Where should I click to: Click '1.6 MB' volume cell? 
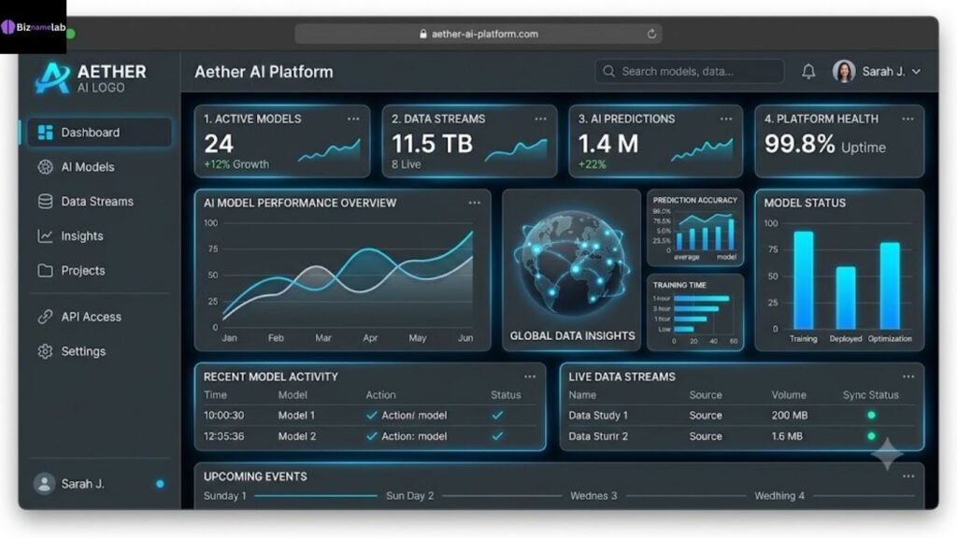(x=787, y=436)
